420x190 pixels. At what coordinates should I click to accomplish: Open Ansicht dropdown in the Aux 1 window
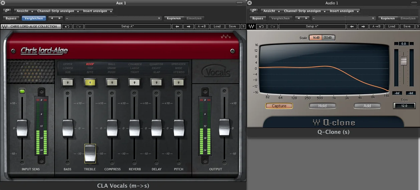tap(24, 11)
